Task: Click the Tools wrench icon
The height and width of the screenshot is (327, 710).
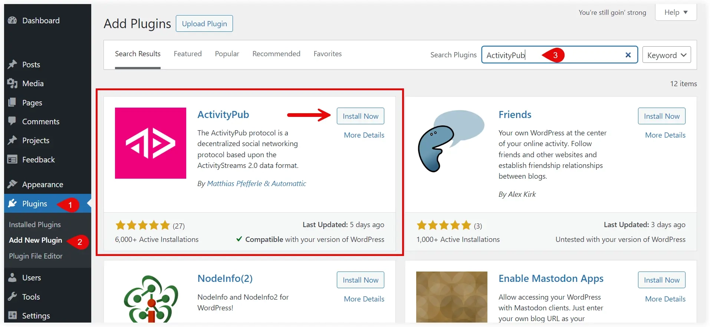Action: (x=12, y=297)
